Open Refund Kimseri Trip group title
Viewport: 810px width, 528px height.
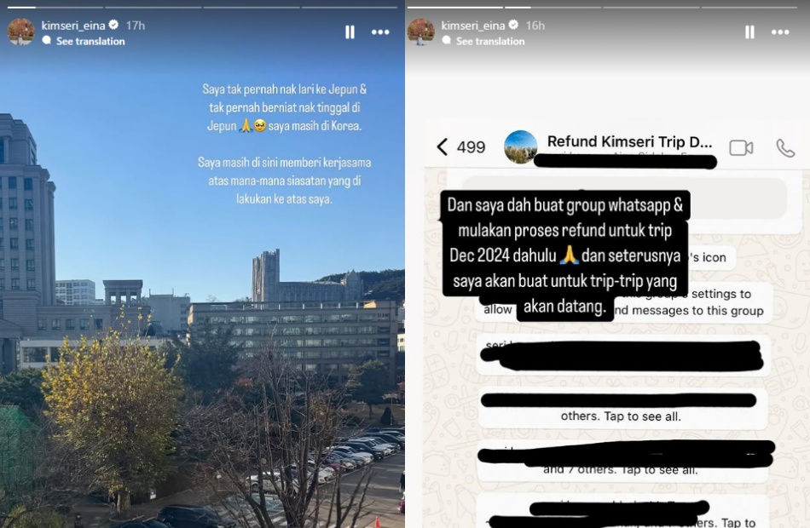pyautogui.click(x=630, y=141)
